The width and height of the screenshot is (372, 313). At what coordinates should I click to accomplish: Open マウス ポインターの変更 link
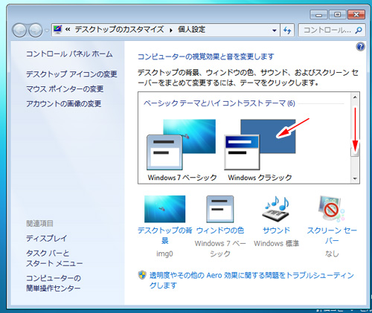(65, 88)
